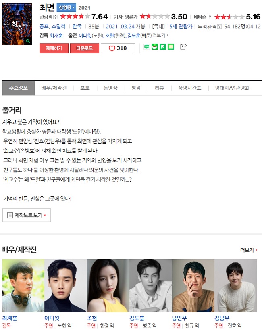Open help icon next to 네티즌 rating

210,17
